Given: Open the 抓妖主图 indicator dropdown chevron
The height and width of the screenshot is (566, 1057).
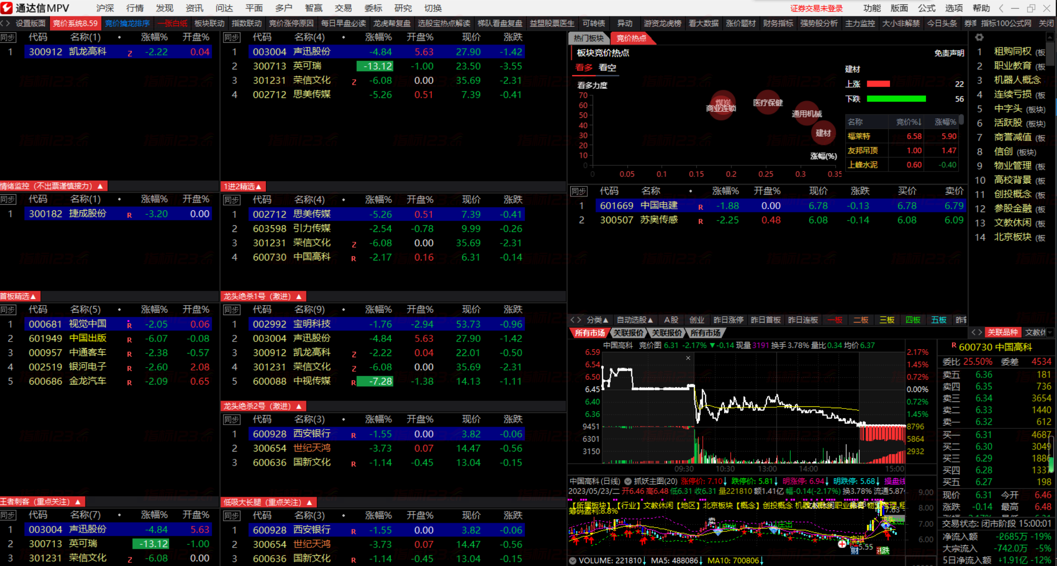Looking at the screenshot, I should 628,481.
